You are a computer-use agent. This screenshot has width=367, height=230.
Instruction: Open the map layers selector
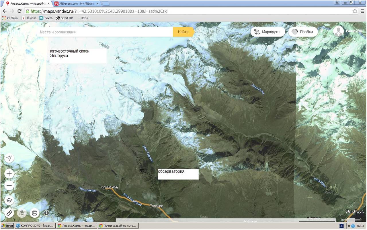(9, 200)
